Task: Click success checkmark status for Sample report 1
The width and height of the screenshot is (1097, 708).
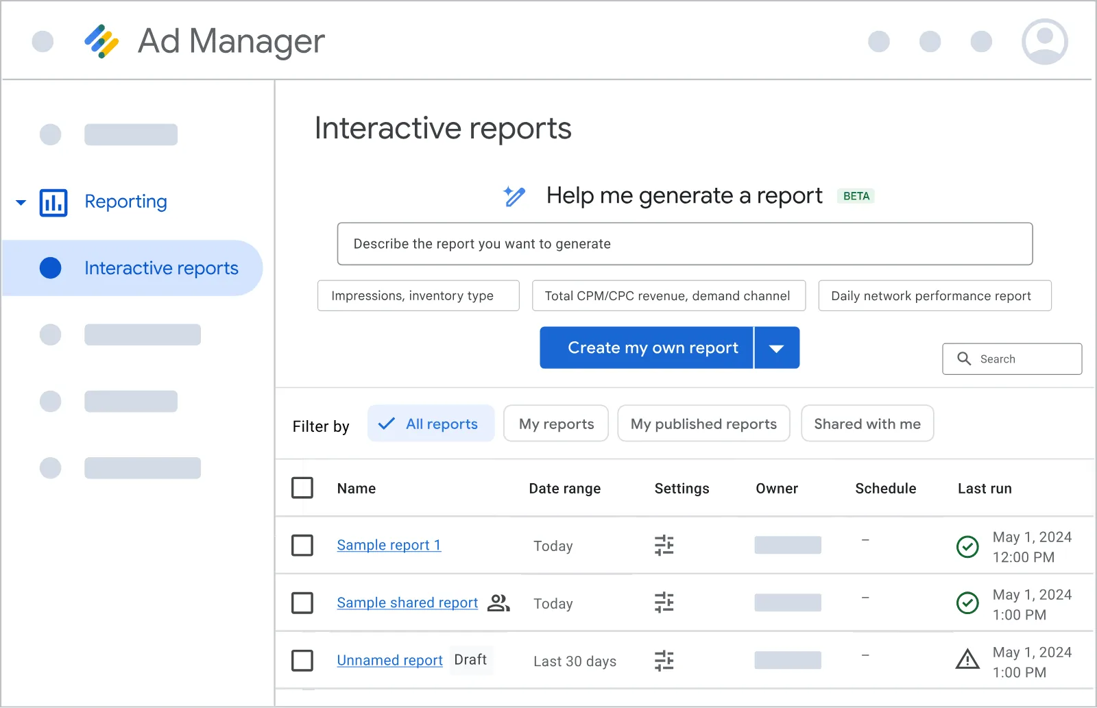Action: tap(967, 546)
